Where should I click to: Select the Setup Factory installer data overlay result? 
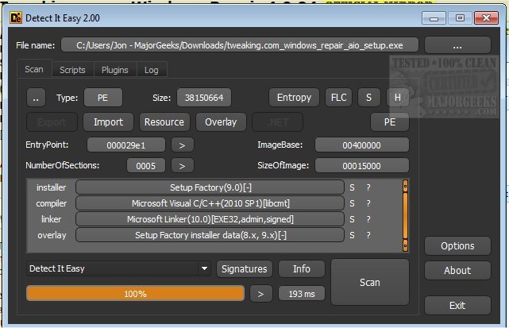click(210, 235)
